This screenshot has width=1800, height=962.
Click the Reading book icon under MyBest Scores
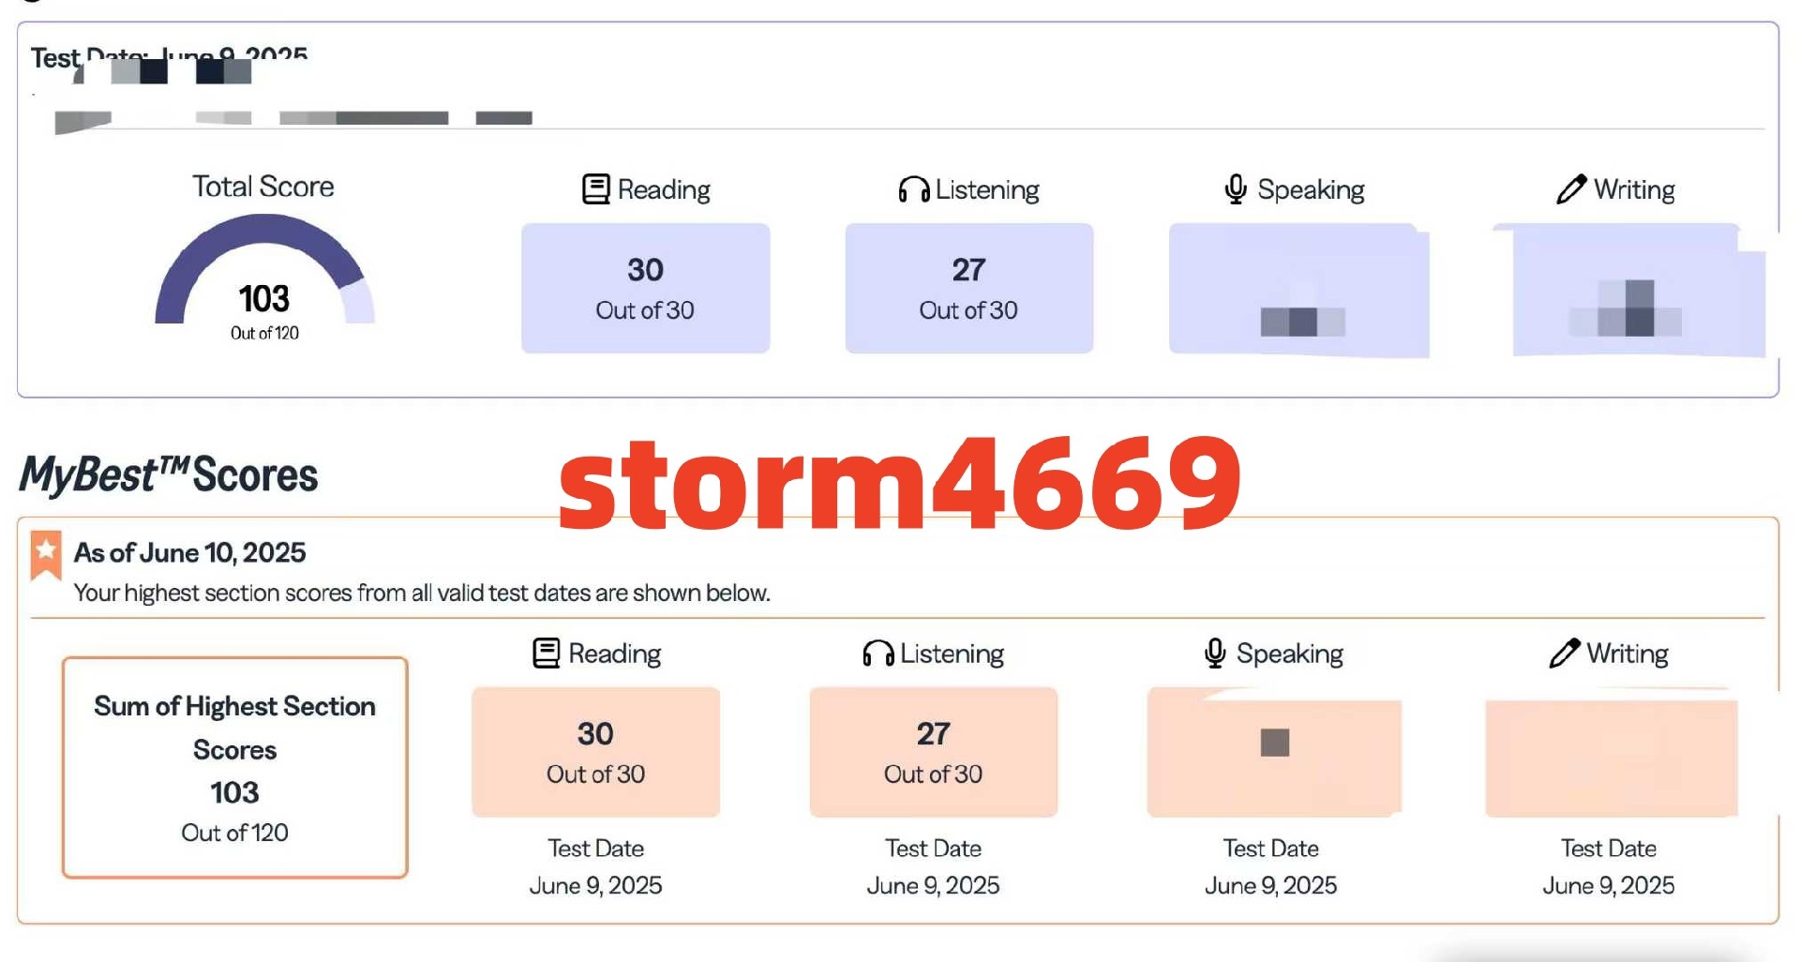(x=547, y=653)
